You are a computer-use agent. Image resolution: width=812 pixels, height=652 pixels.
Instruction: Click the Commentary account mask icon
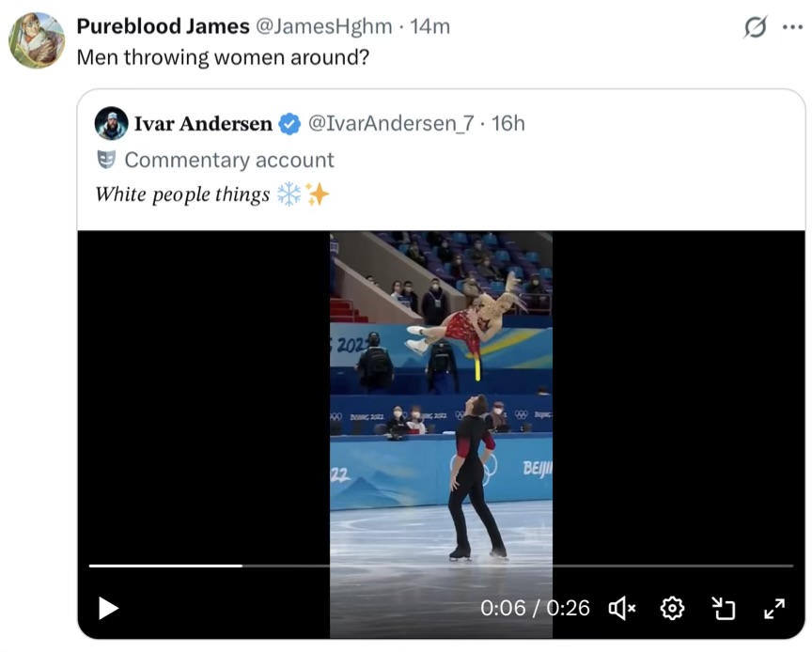click(x=106, y=160)
